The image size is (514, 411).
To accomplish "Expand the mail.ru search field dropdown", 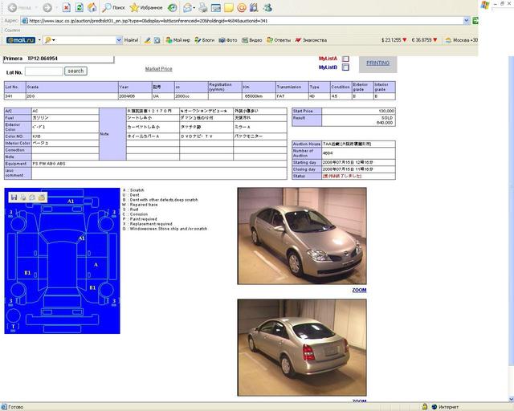I will point(119,40).
